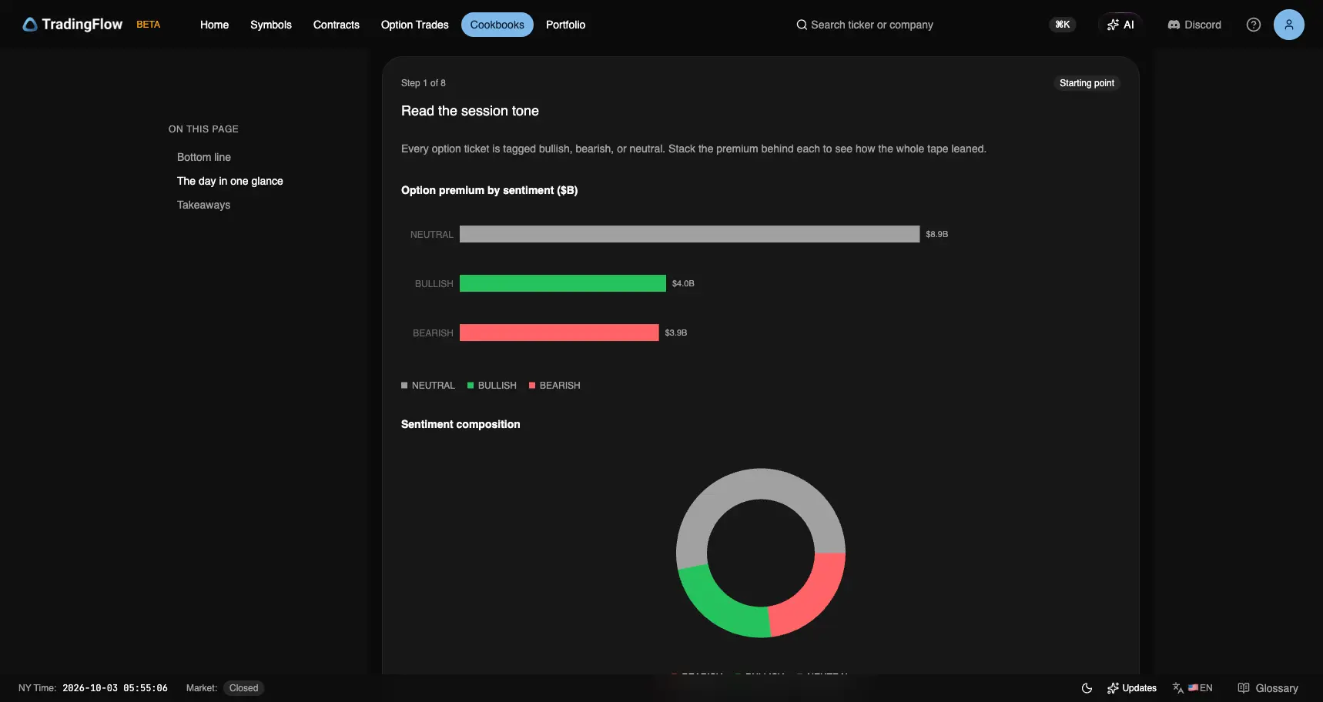This screenshot has height=702, width=1323.
Task: Toggle dark mode moon icon
Action: click(x=1087, y=688)
